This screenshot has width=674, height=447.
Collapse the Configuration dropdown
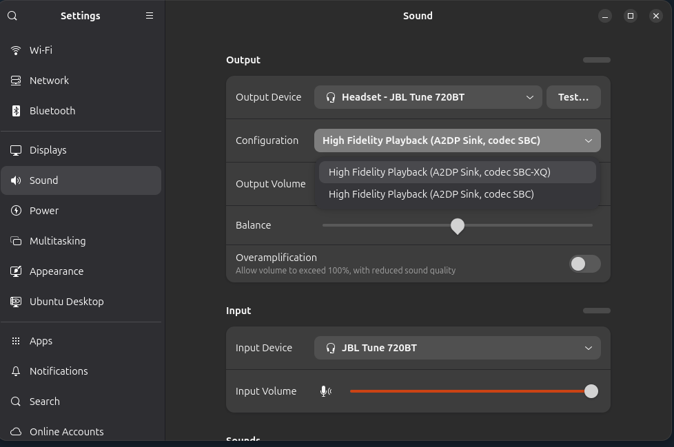[457, 141]
